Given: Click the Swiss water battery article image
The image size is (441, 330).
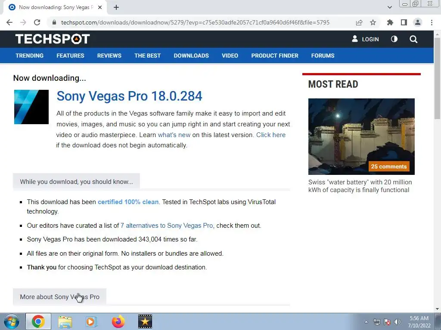Looking at the screenshot, I should point(361,136).
